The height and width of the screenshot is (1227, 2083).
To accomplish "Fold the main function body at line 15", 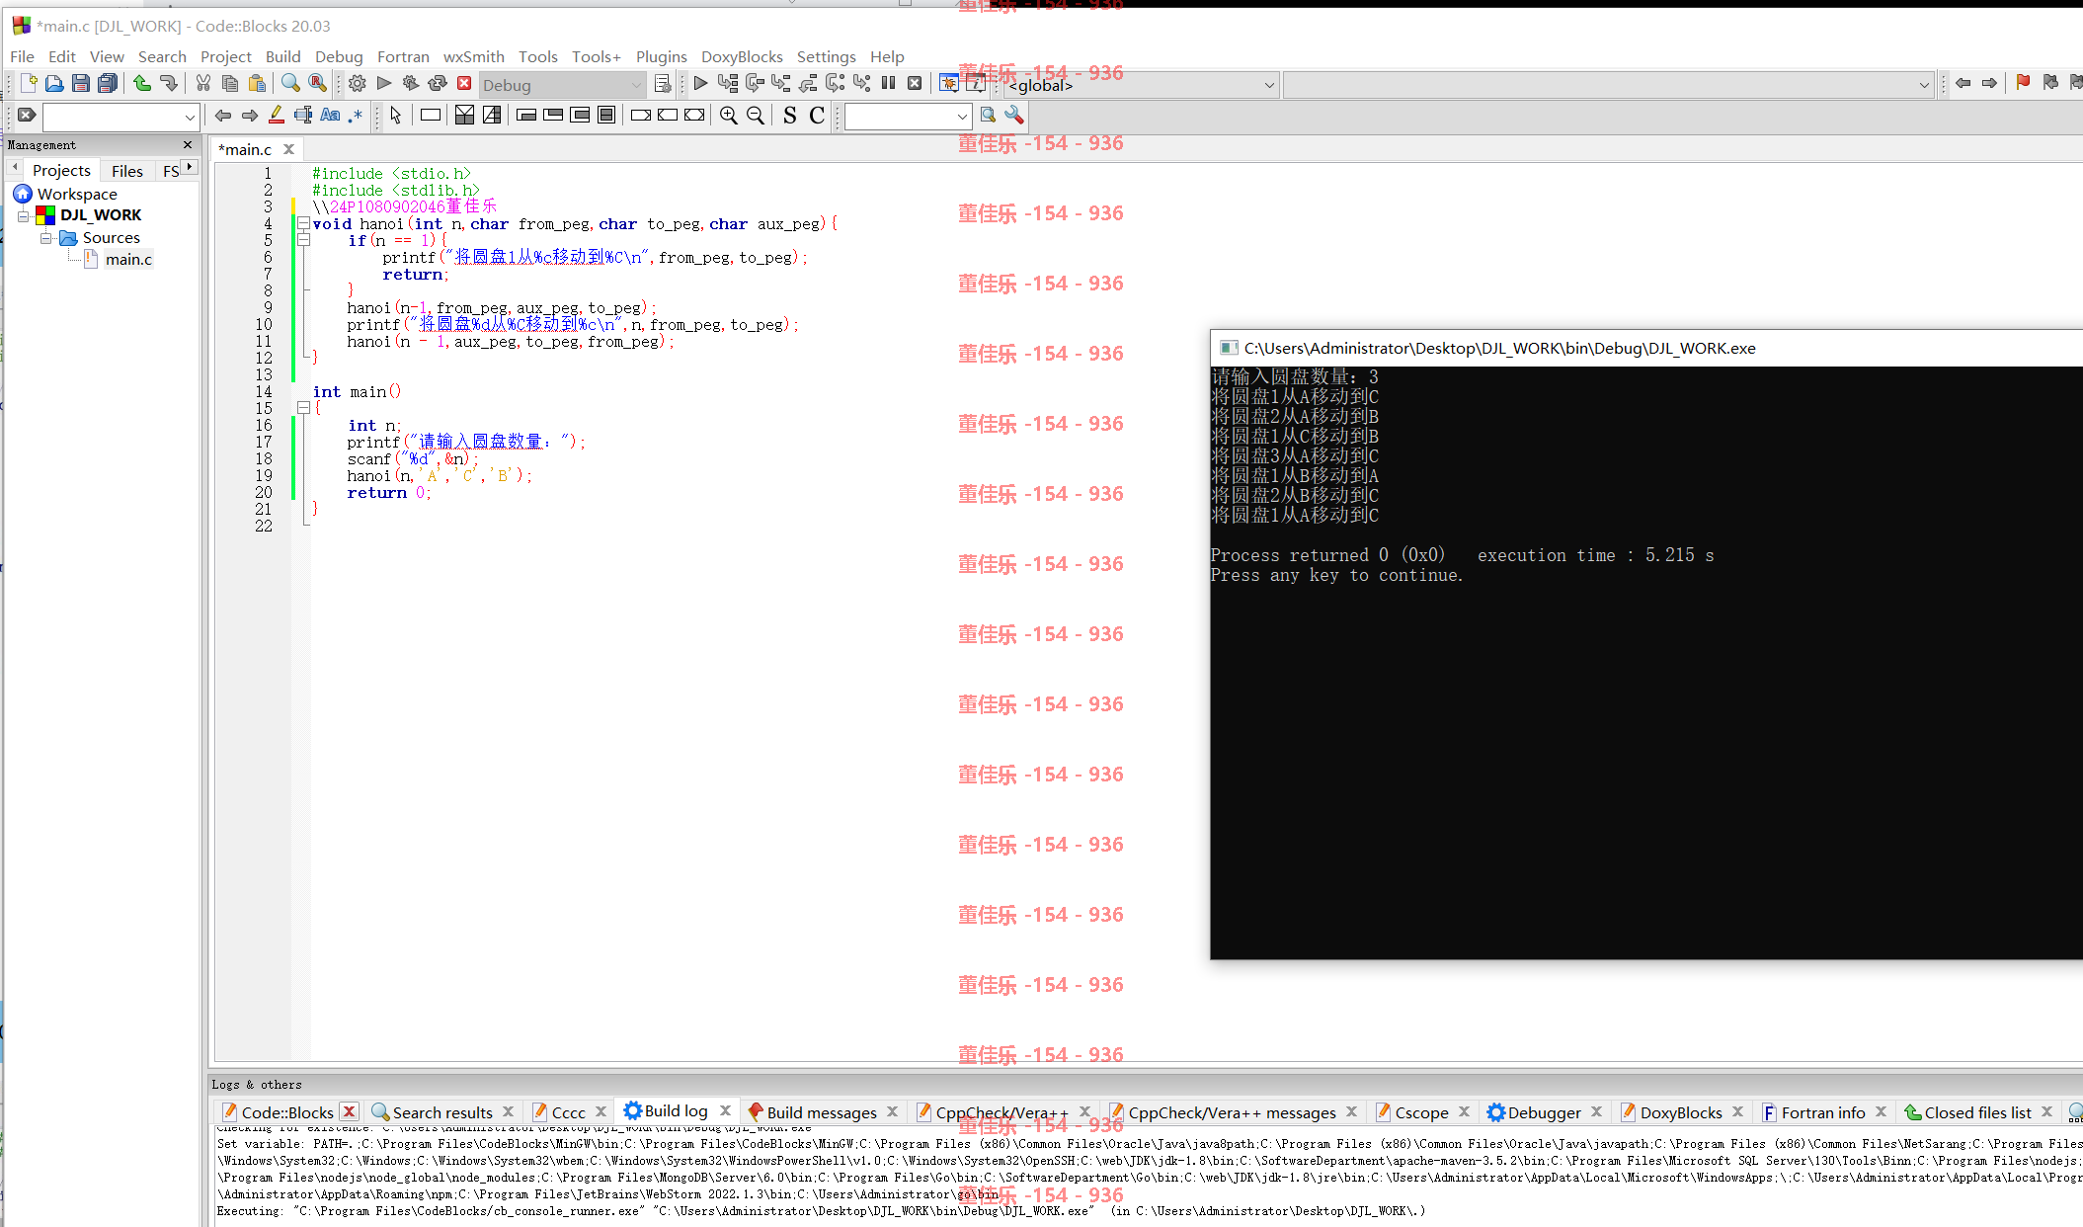I will pos(303,408).
